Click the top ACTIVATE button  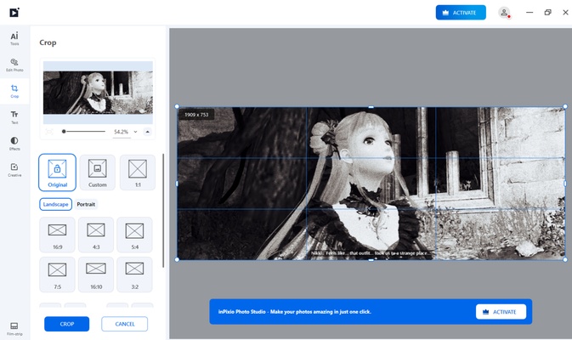click(x=461, y=13)
